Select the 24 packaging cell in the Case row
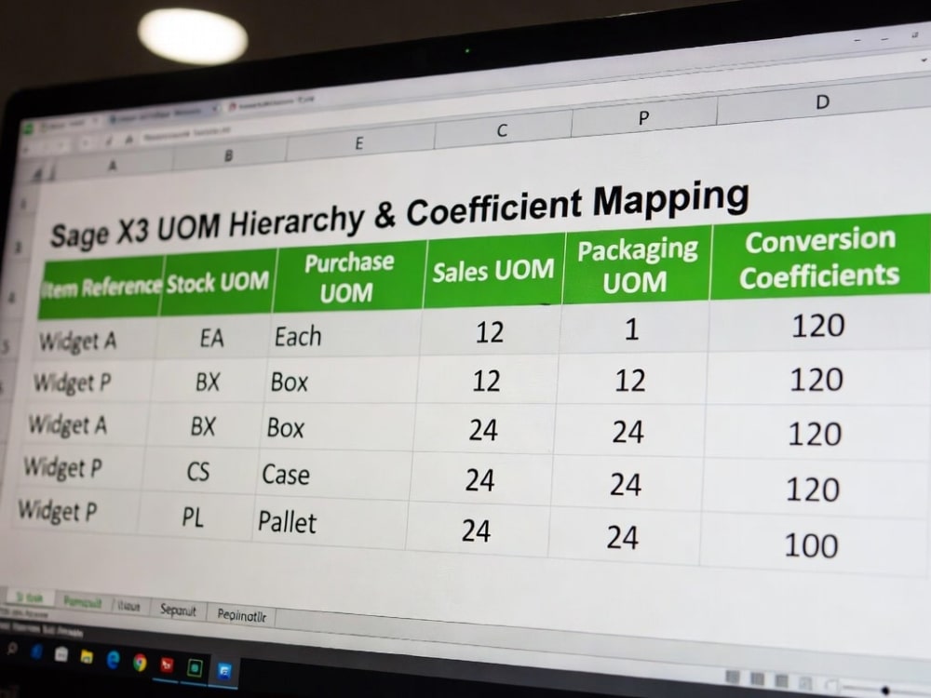931x698 pixels. (x=626, y=484)
